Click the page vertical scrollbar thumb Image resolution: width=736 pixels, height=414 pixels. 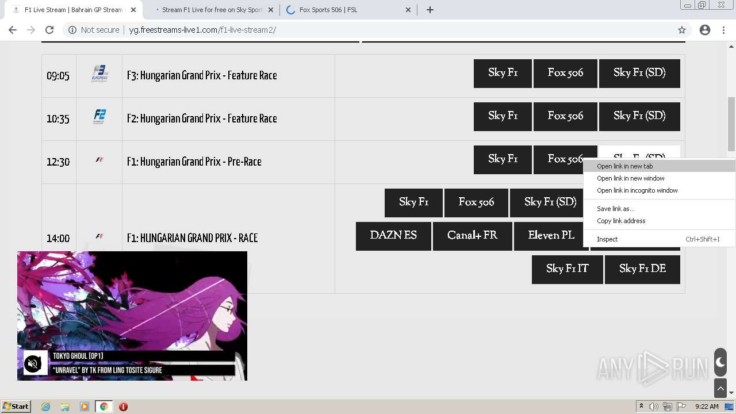point(731,124)
